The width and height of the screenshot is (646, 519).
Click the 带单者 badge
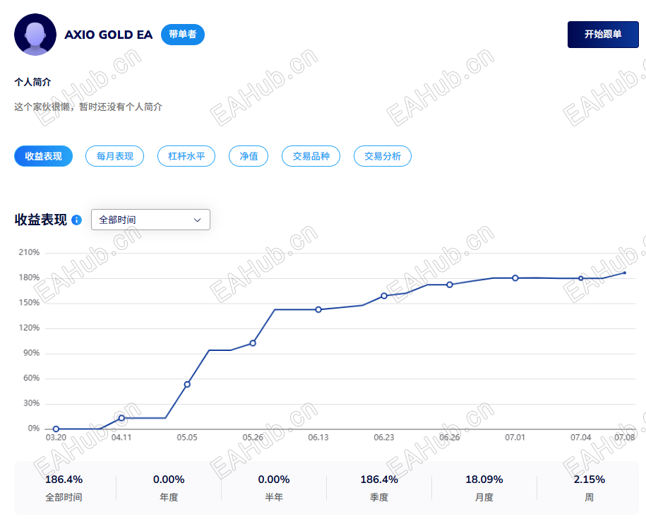coord(183,35)
